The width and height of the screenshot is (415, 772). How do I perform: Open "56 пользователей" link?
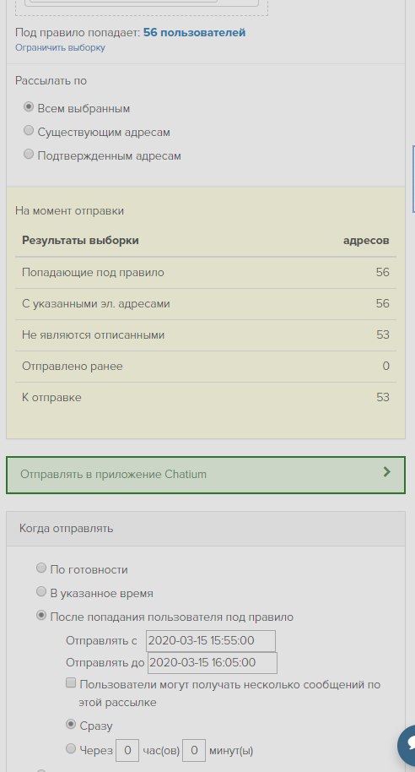point(194,33)
